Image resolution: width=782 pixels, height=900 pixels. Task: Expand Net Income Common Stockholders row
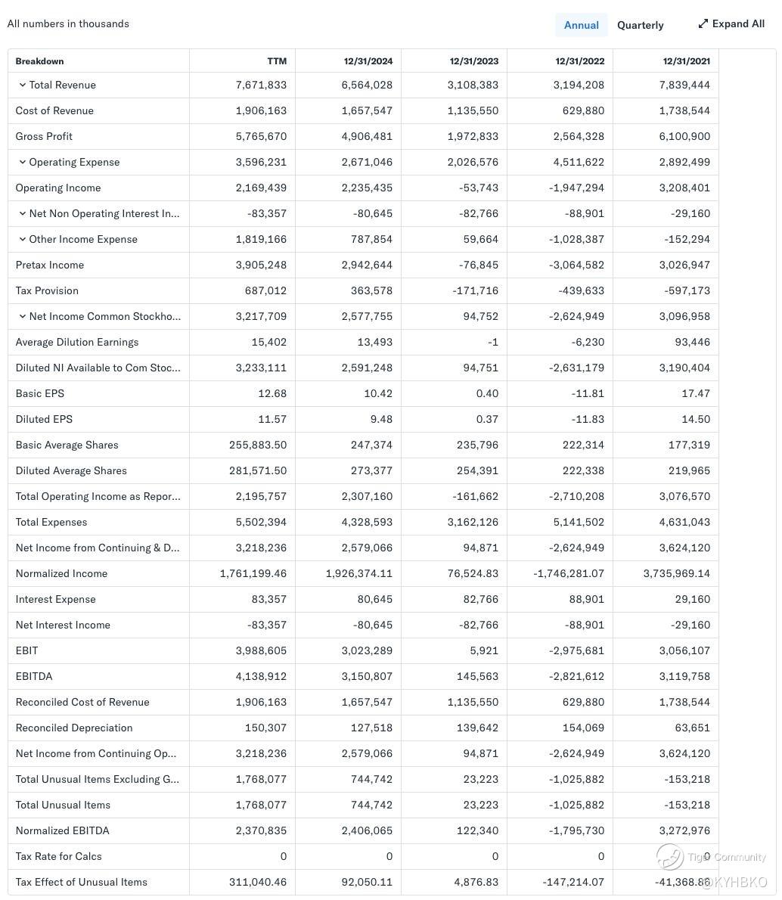[x=23, y=316]
